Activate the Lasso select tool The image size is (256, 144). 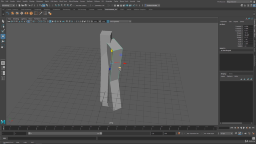(x=3, y=26)
